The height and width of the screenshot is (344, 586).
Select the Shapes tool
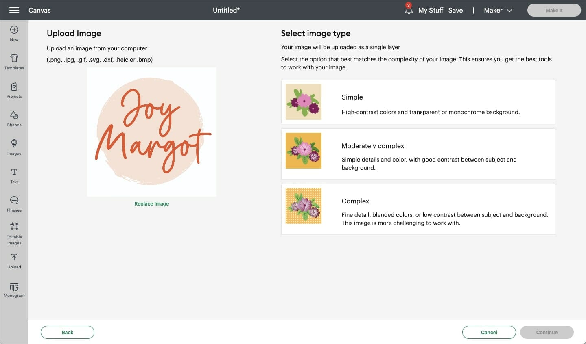coord(14,119)
